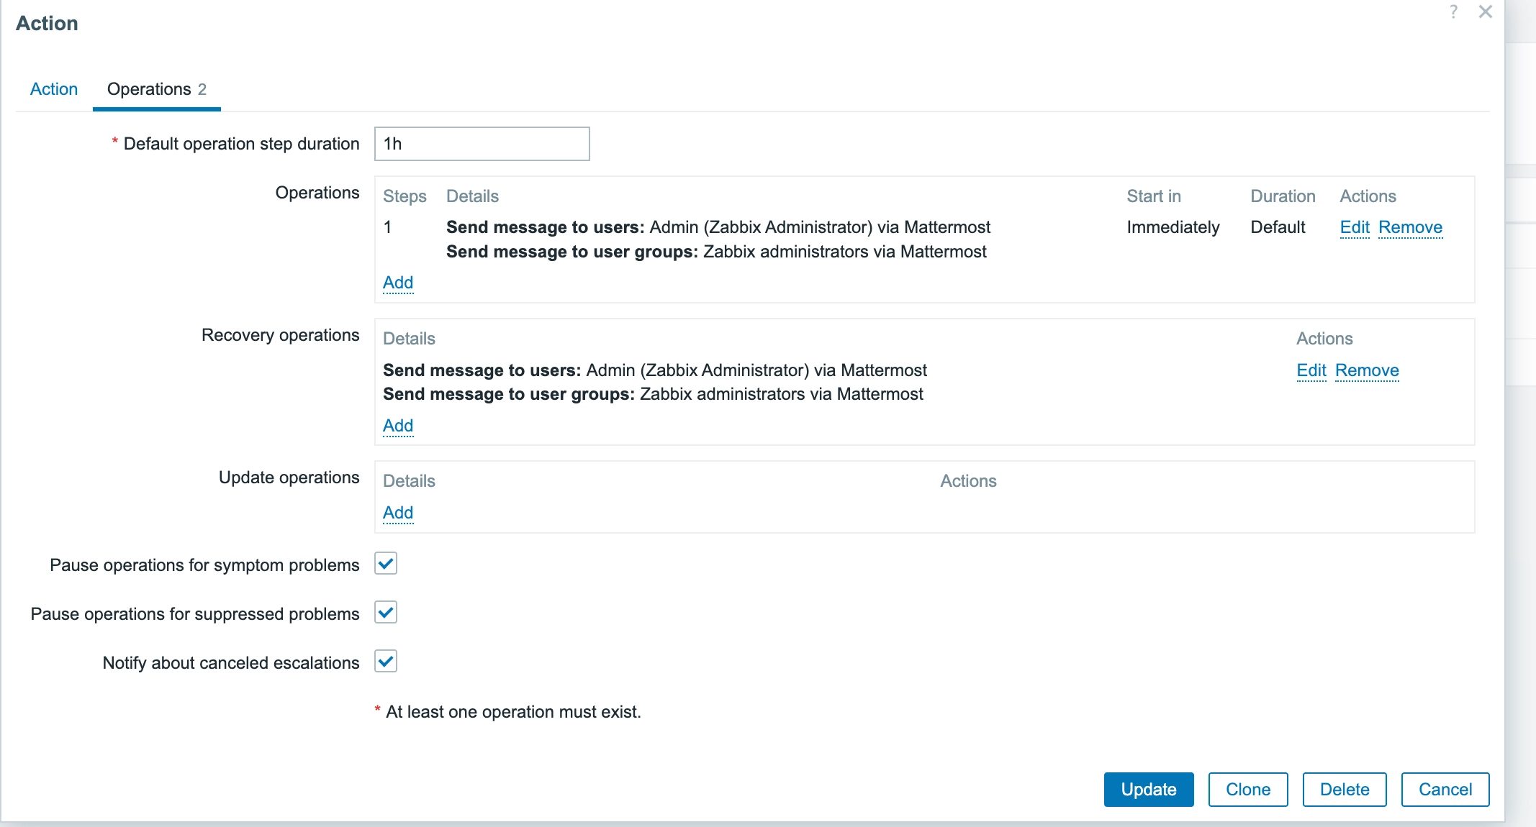The image size is (1536, 827).
Task: Delete this action
Action: pyautogui.click(x=1345, y=790)
